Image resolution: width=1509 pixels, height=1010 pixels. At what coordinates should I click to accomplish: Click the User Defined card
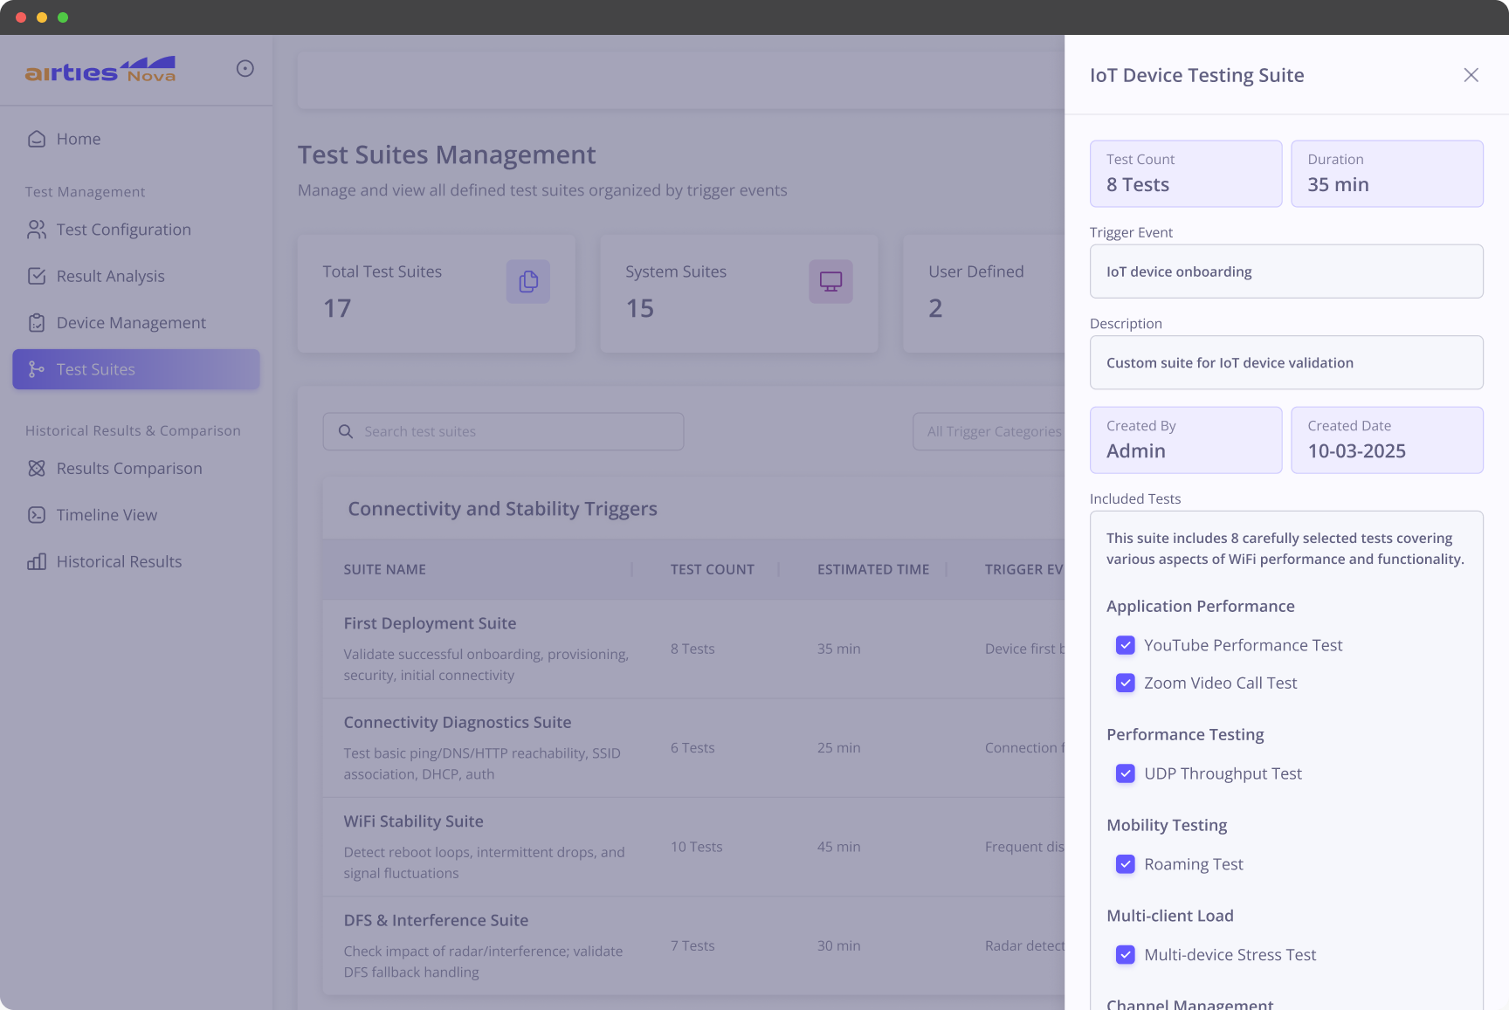tap(984, 293)
